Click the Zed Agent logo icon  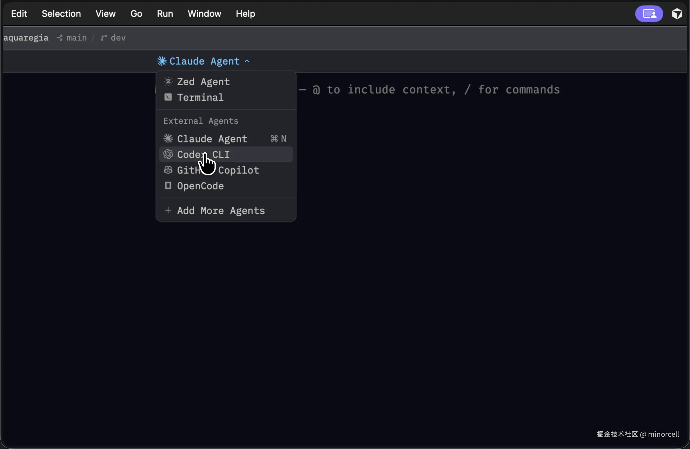[x=168, y=81]
